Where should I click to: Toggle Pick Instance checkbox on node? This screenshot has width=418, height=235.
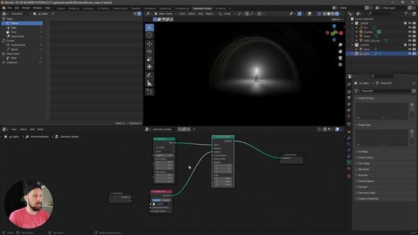215,155
